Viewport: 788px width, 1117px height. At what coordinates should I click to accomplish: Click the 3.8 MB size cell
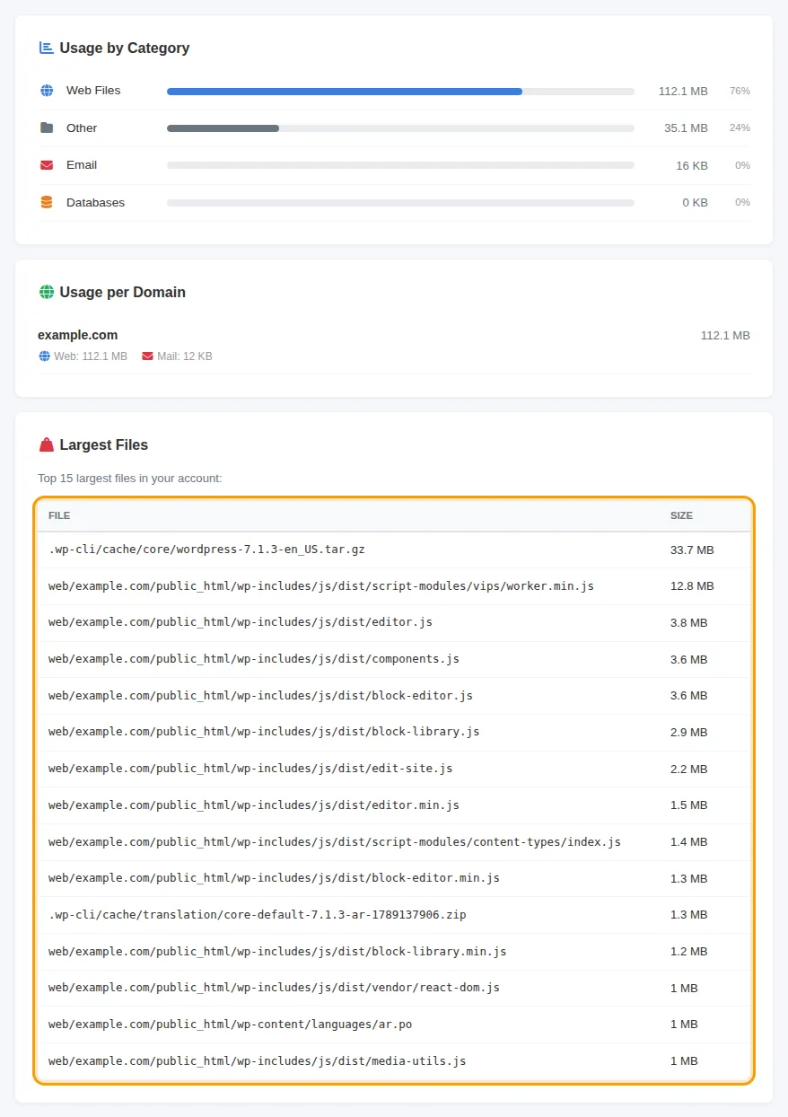click(689, 622)
